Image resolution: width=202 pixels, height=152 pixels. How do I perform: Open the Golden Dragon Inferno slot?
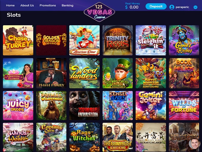(51, 40)
